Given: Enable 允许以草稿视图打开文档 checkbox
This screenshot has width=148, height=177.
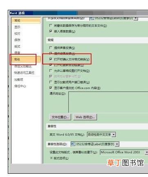Looking at the screenshot, I should tap(51, 71).
